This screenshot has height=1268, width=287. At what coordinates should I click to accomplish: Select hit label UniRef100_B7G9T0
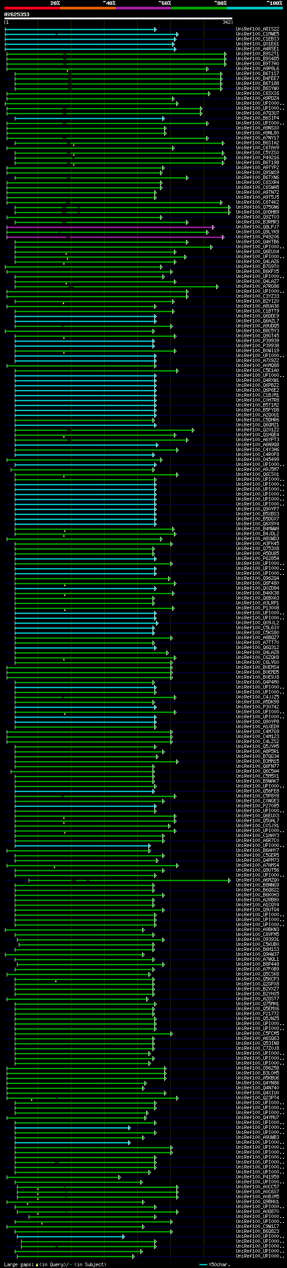(x=257, y=267)
